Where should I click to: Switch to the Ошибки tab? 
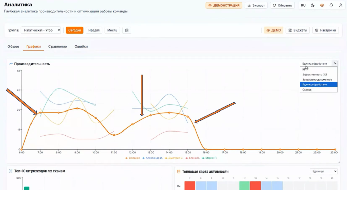click(x=81, y=46)
